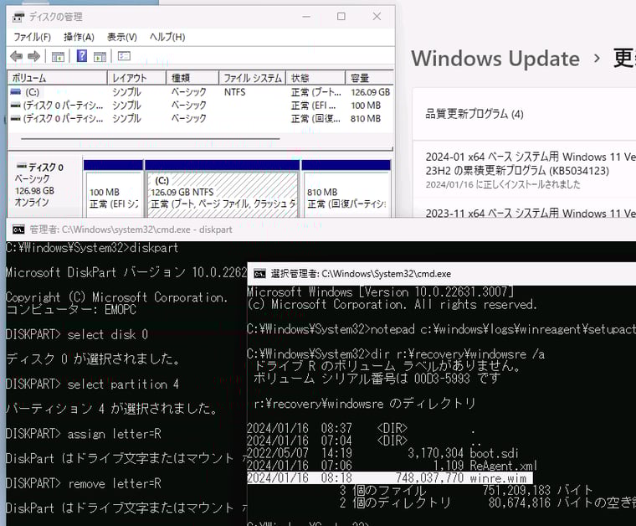Click the Disk Management title bar app icon
The width and height of the screenshot is (636, 526).
click(x=18, y=17)
